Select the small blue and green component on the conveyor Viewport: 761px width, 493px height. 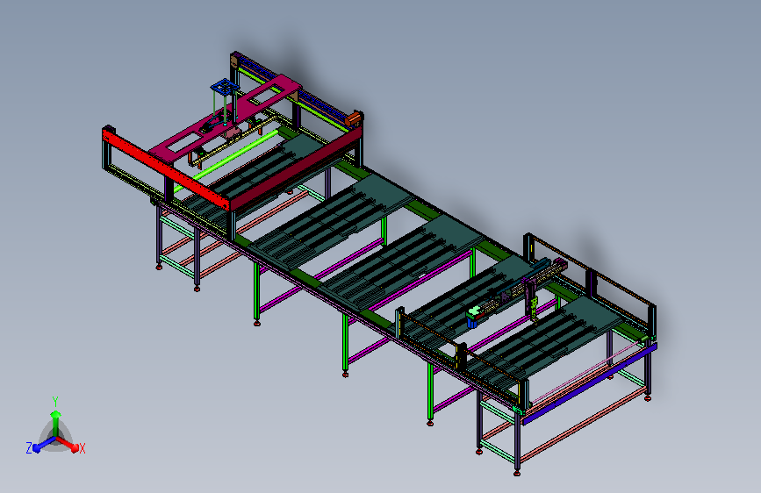point(472,317)
